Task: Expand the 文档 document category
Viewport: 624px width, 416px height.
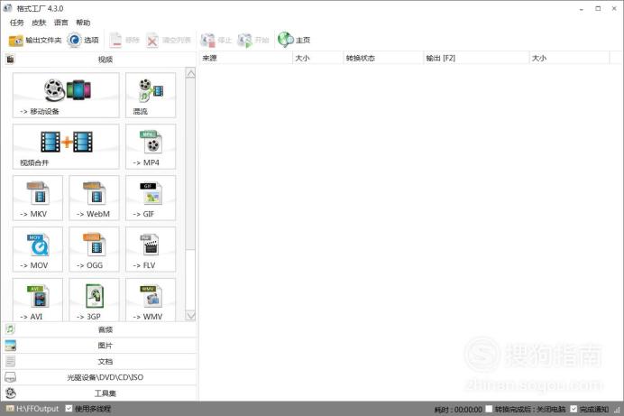Action: point(99,362)
